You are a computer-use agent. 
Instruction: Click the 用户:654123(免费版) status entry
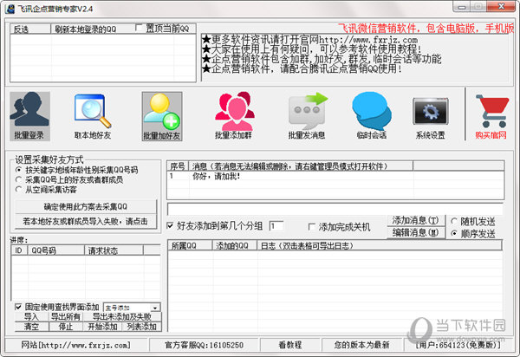click(458, 345)
